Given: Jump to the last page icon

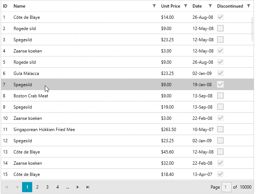Looking at the screenshot, I should (x=88, y=187).
